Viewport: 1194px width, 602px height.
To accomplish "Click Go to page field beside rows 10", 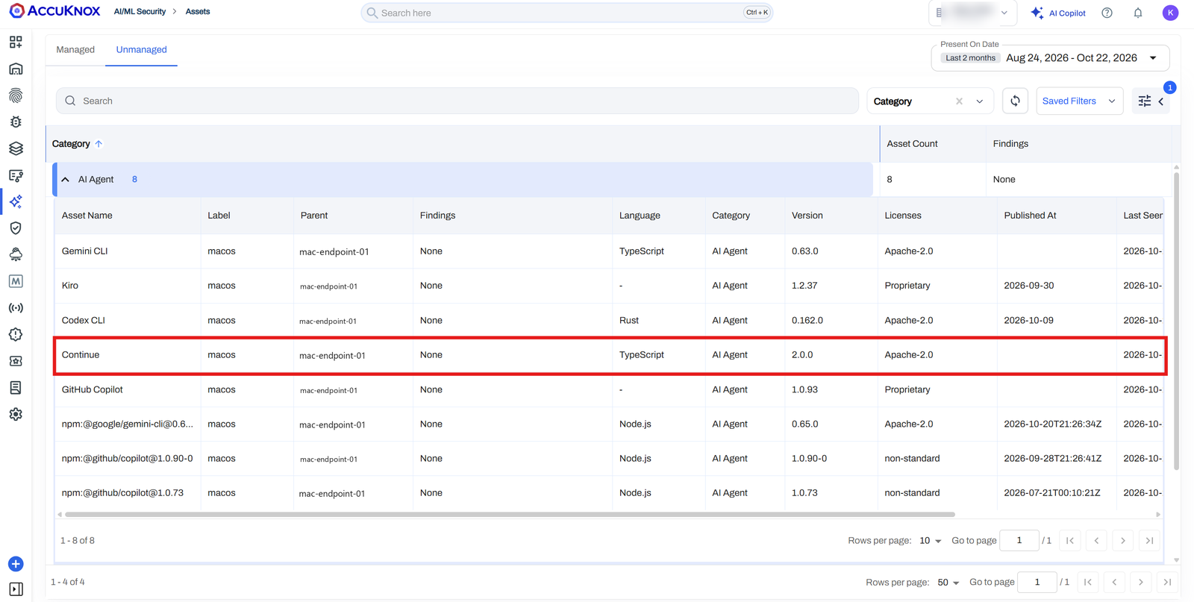I will (x=1019, y=541).
